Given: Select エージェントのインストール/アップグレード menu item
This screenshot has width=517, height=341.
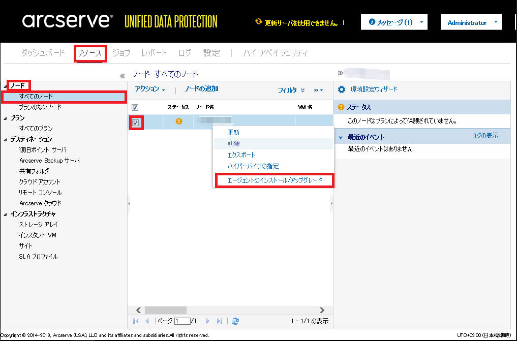Looking at the screenshot, I should [x=275, y=180].
